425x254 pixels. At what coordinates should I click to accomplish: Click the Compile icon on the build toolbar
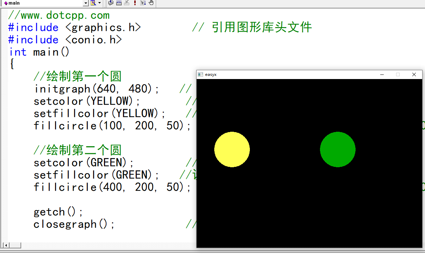tap(111, 3)
